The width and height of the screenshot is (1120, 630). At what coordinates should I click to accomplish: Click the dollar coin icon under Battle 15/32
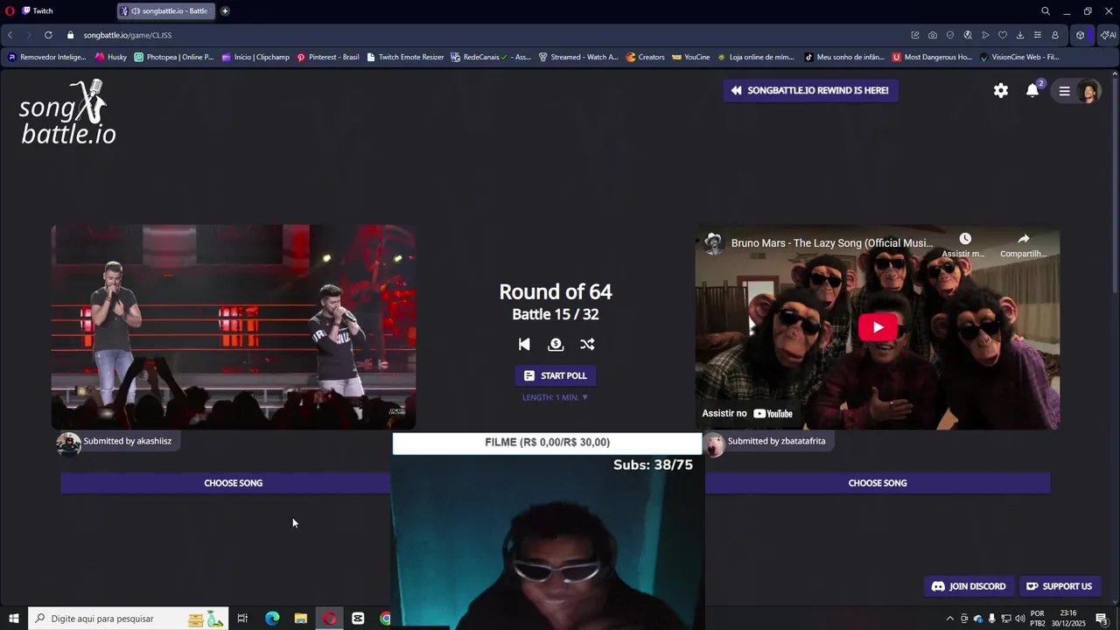(x=556, y=345)
